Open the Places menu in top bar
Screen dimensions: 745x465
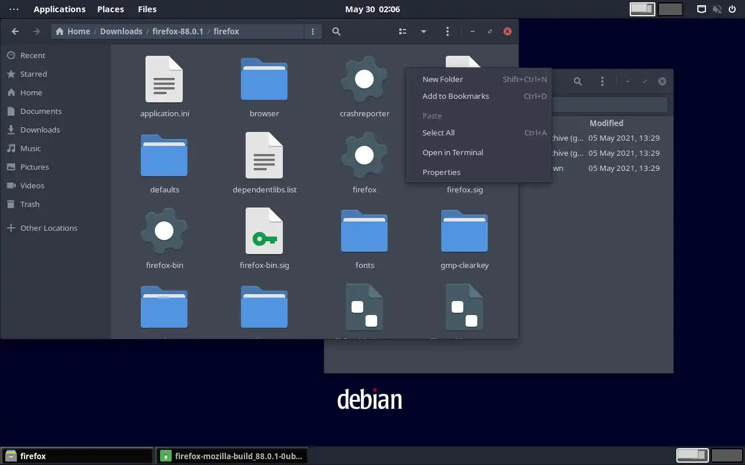pyautogui.click(x=111, y=9)
